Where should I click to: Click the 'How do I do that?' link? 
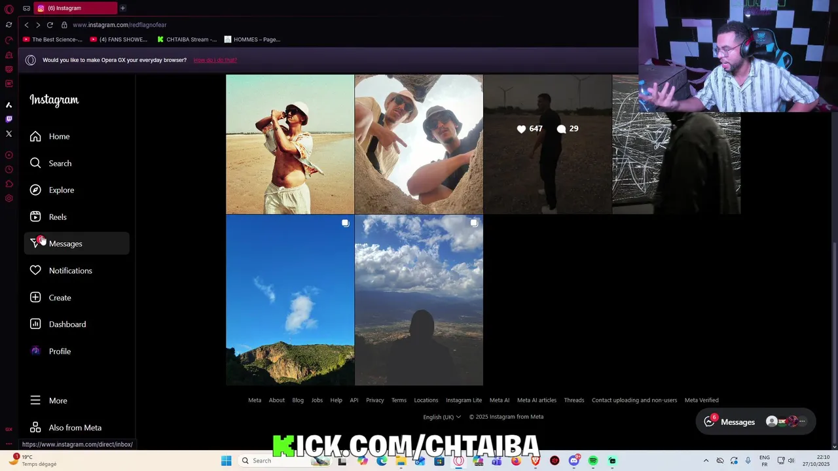(x=215, y=60)
